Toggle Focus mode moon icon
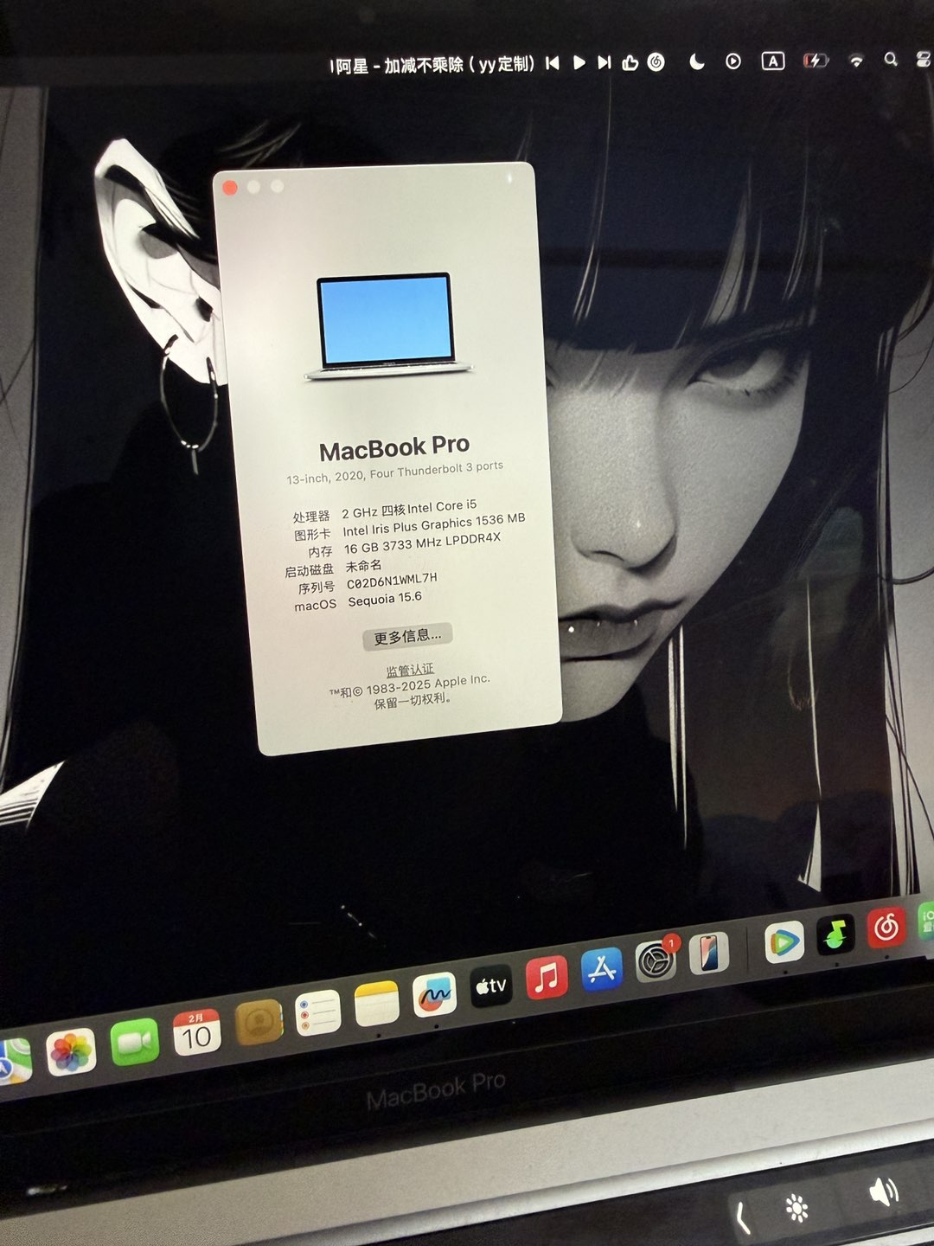The width and height of the screenshot is (934, 1246). tap(697, 61)
